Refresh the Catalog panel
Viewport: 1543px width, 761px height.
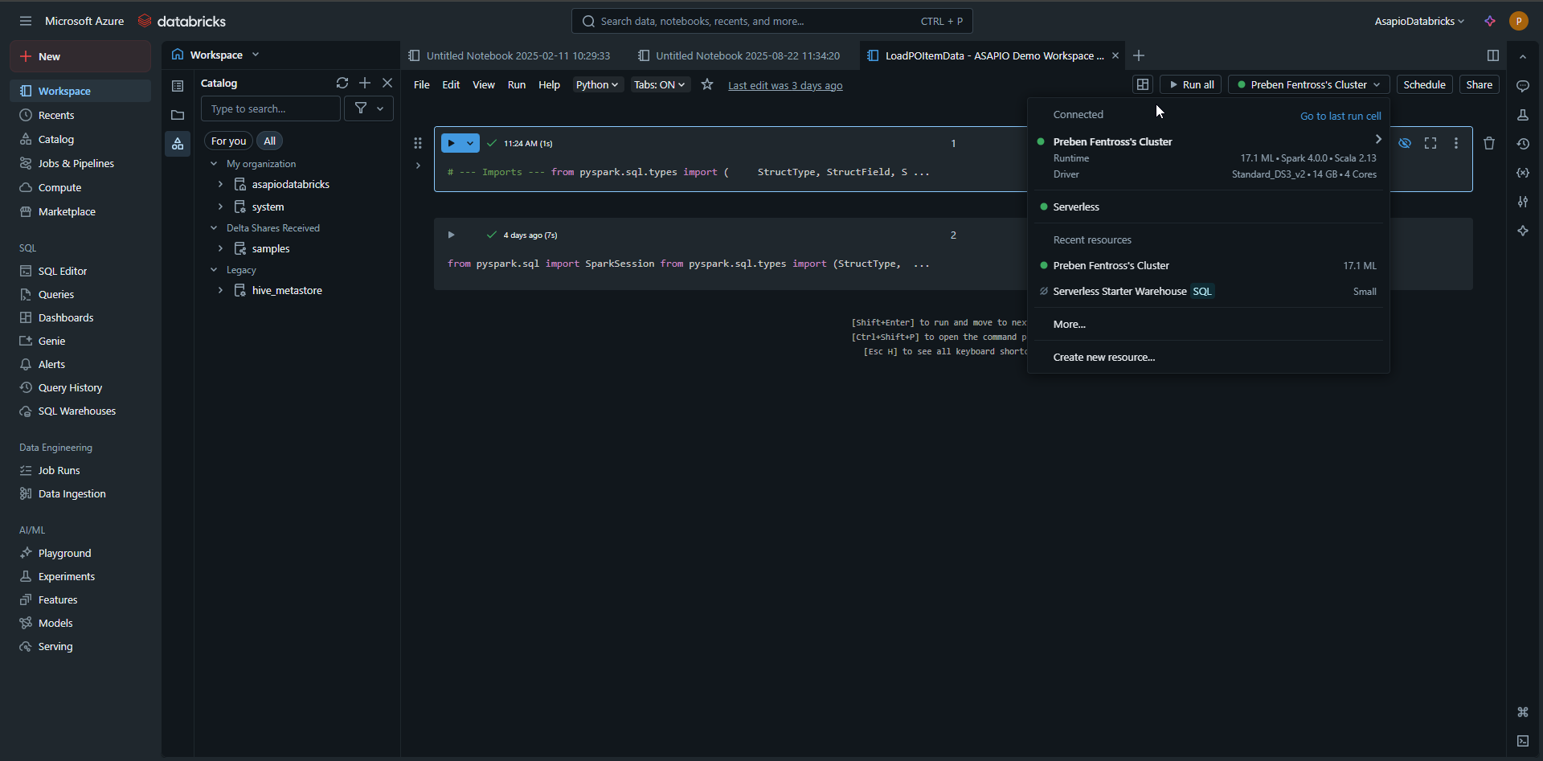342,83
